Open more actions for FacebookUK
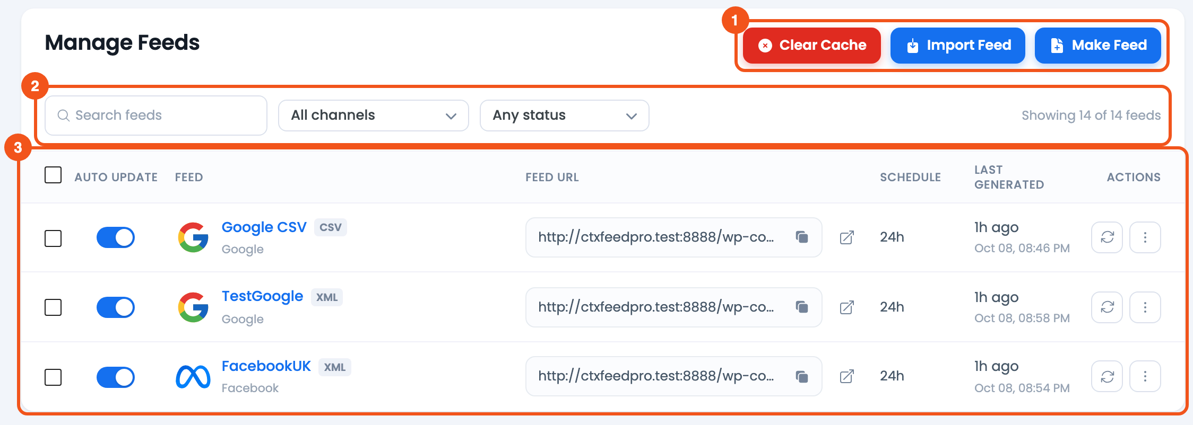Viewport: 1193px width, 425px height. click(x=1145, y=376)
